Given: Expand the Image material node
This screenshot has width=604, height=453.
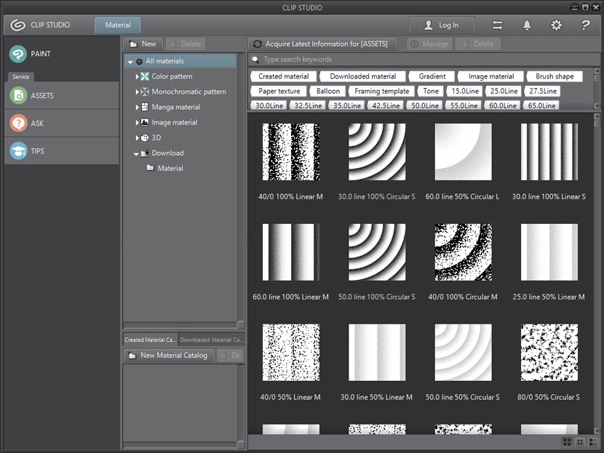Looking at the screenshot, I should [x=137, y=123].
